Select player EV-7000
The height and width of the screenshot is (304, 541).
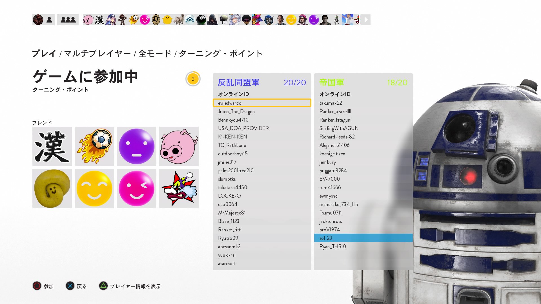363,179
